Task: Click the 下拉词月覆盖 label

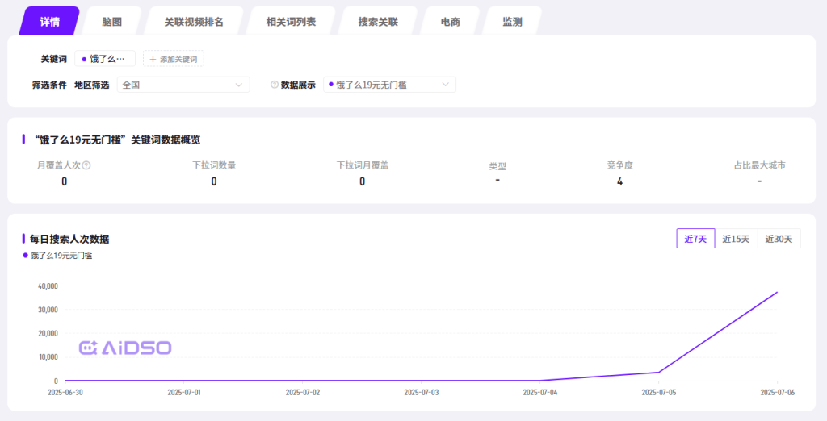Action: pos(363,165)
